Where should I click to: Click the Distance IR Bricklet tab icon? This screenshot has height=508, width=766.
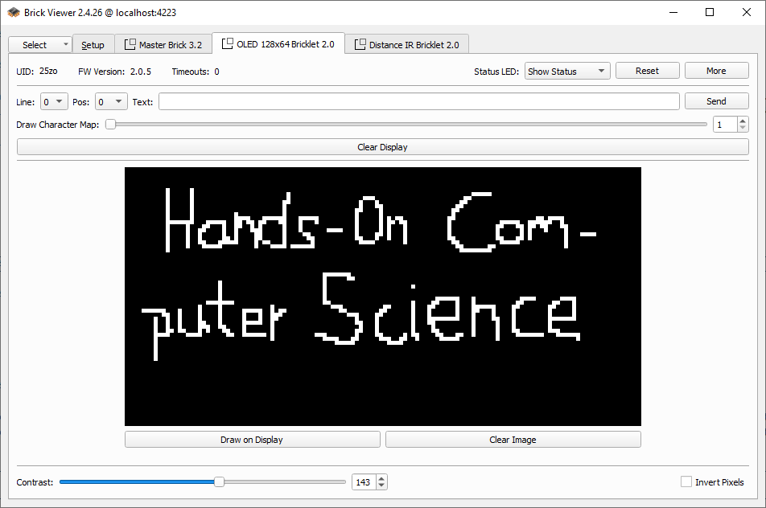[360, 45]
